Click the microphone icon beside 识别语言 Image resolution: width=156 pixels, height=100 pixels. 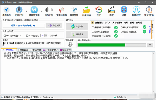point(93,23)
